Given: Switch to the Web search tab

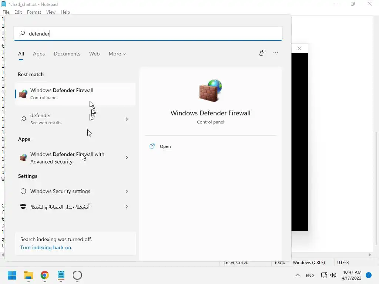Looking at the screenshot, I should 94,54.
